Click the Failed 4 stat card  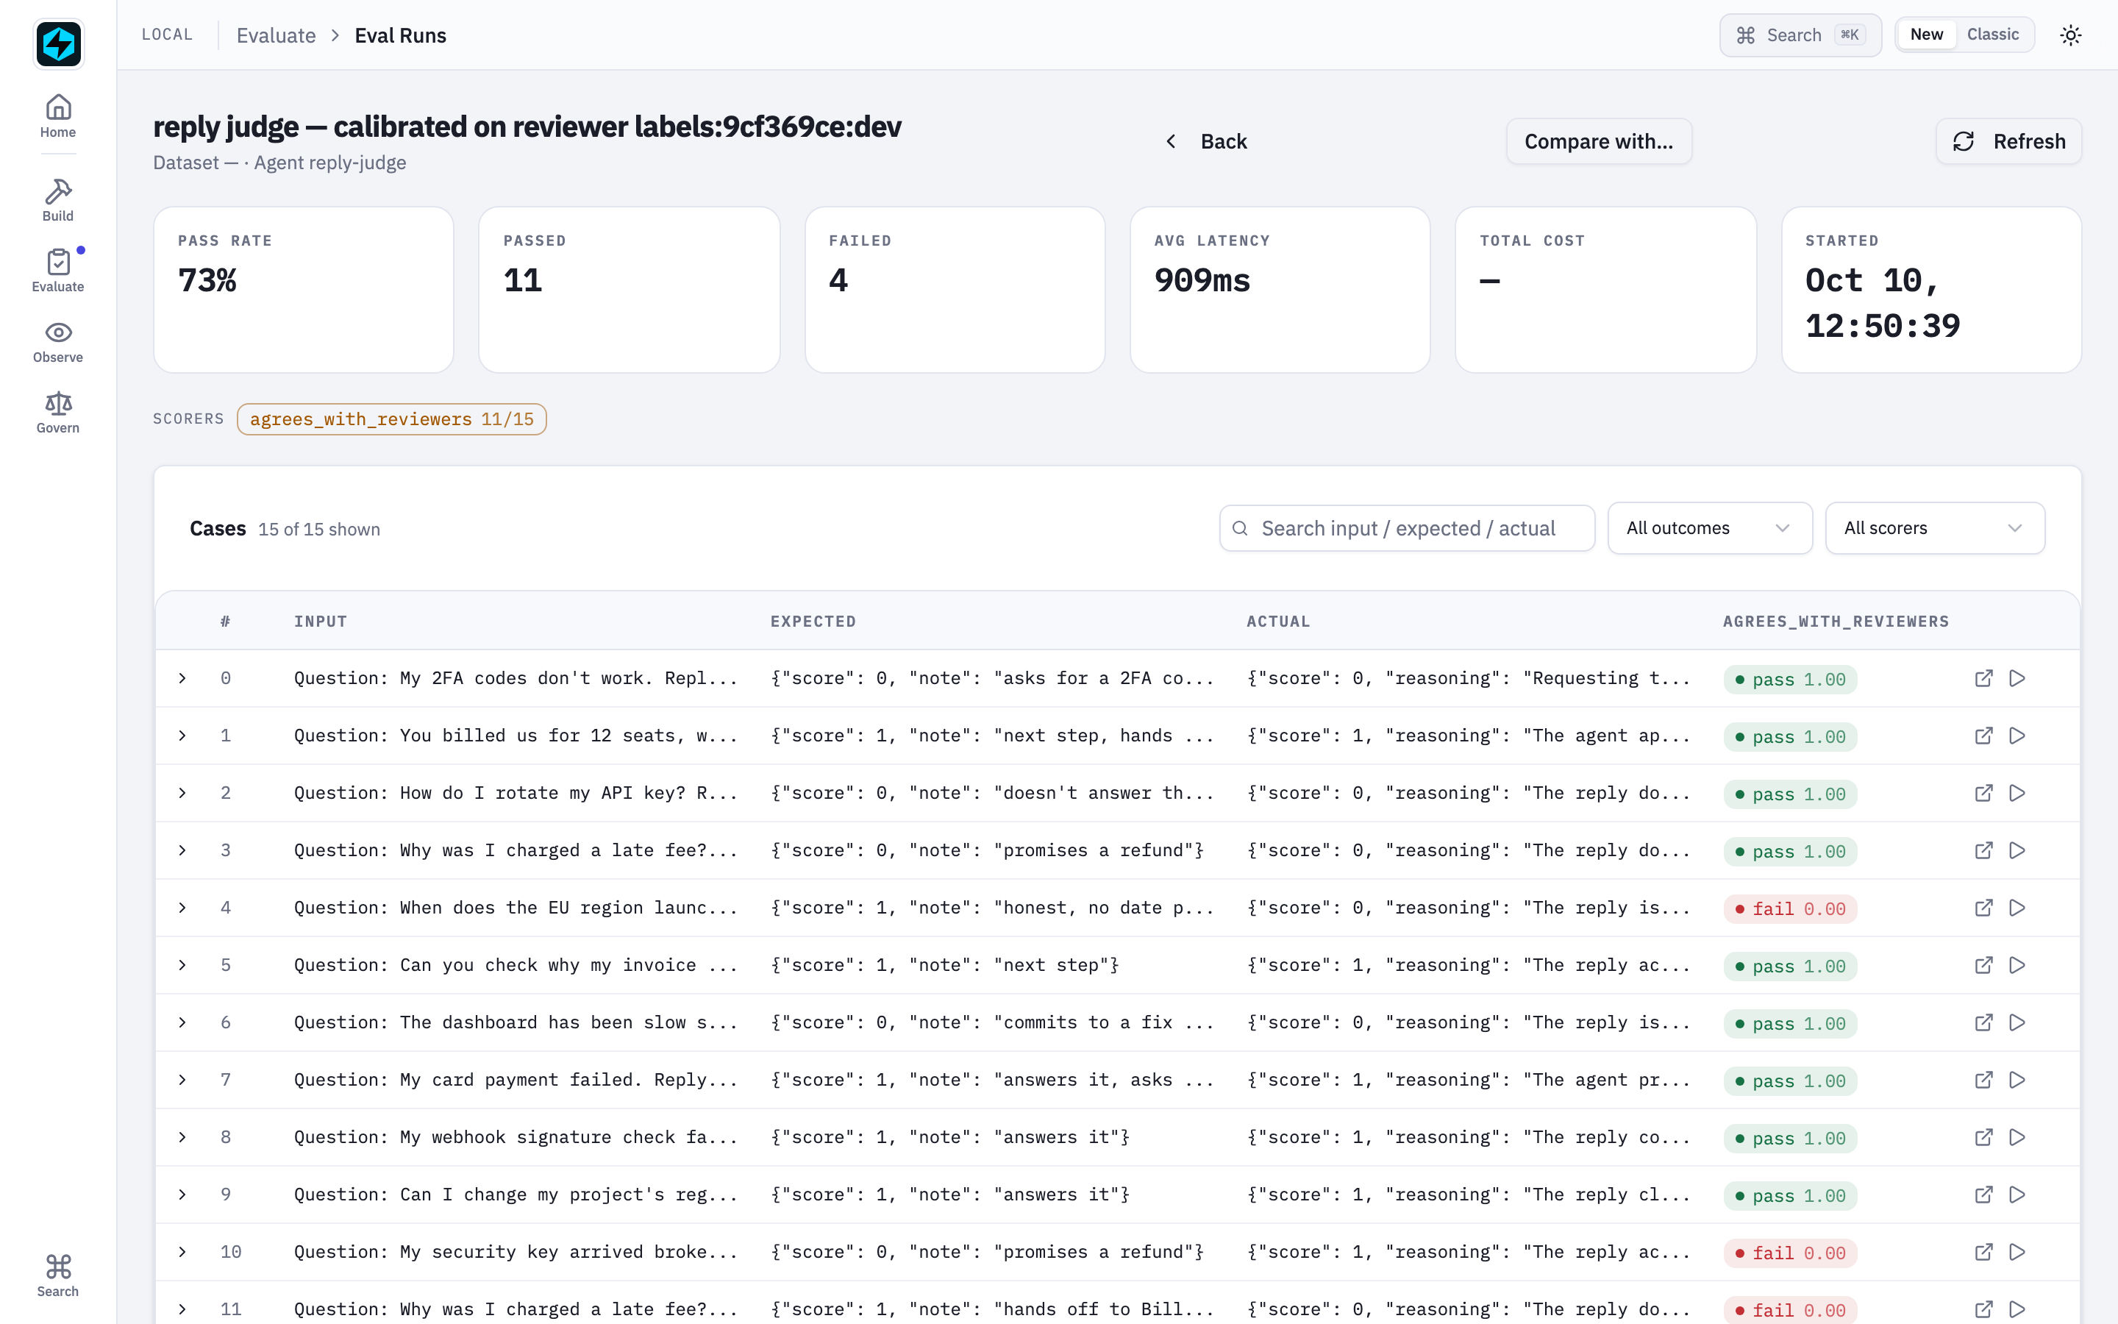954,290
